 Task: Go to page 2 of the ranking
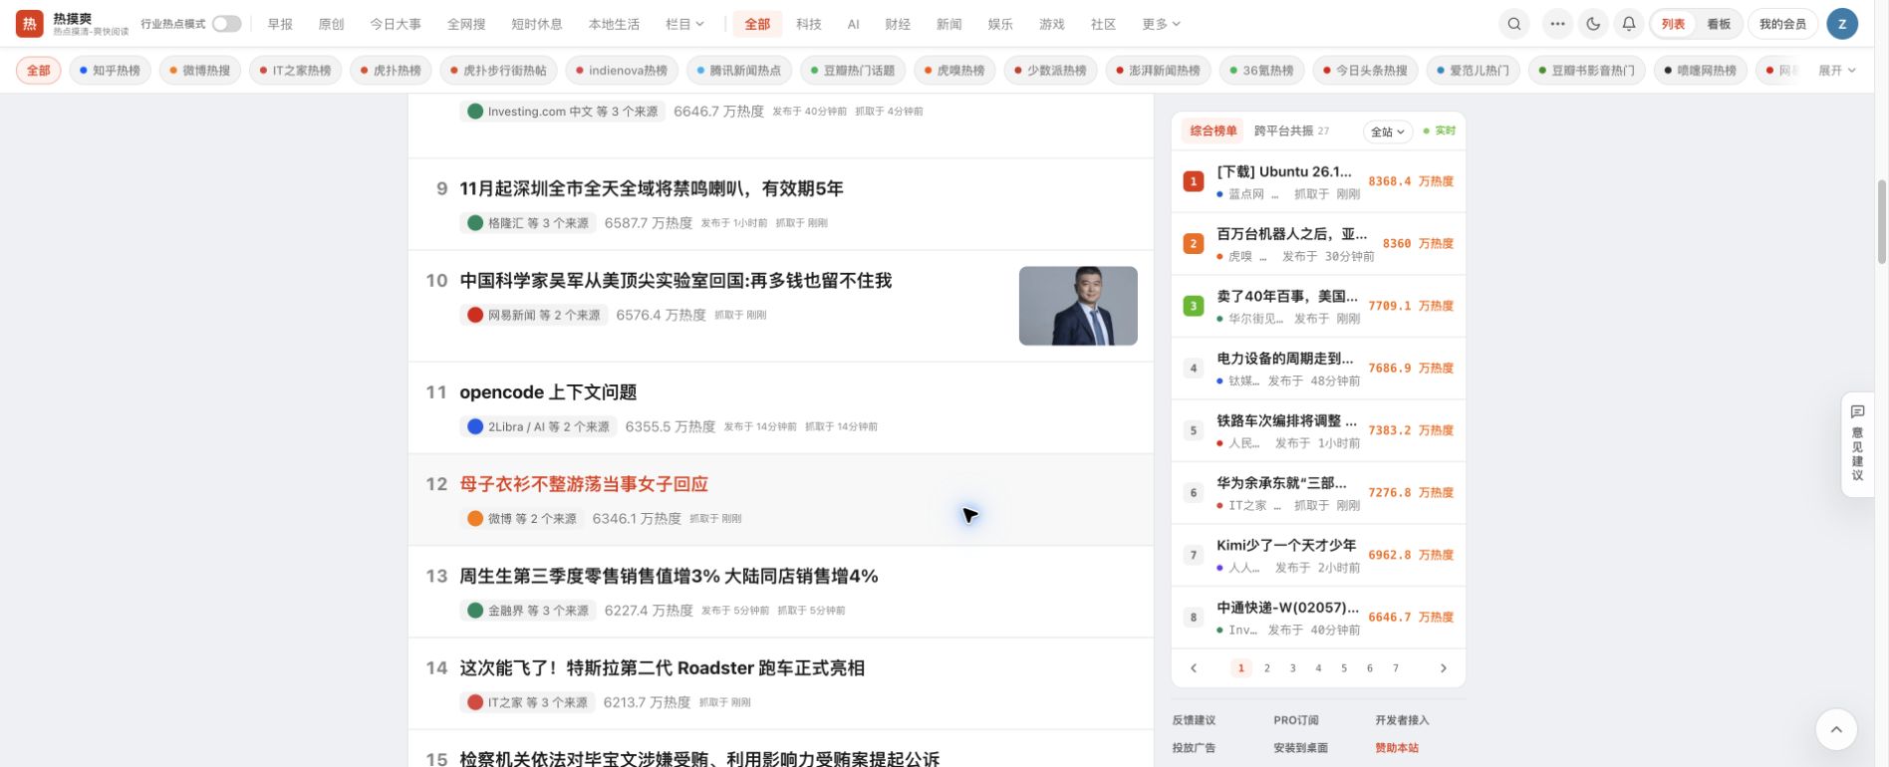click(1267, 668)
